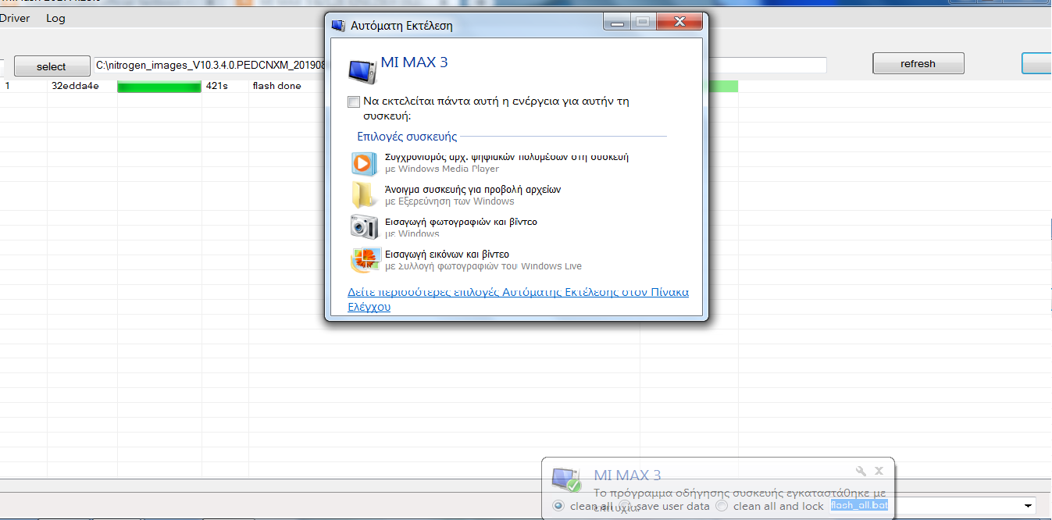The image size is (1052, 520).
Task: Expand the flash_all.bat script dropdown arrow
Action: click(1027, 506)
